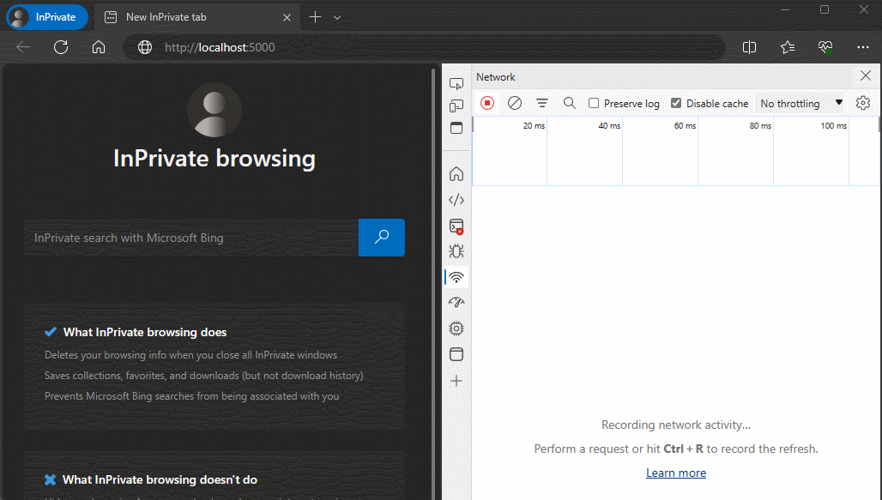This screenshot has height=500, width=882.
Task: Enable the Preserve log checkbox
Action: tap(594, 103)
